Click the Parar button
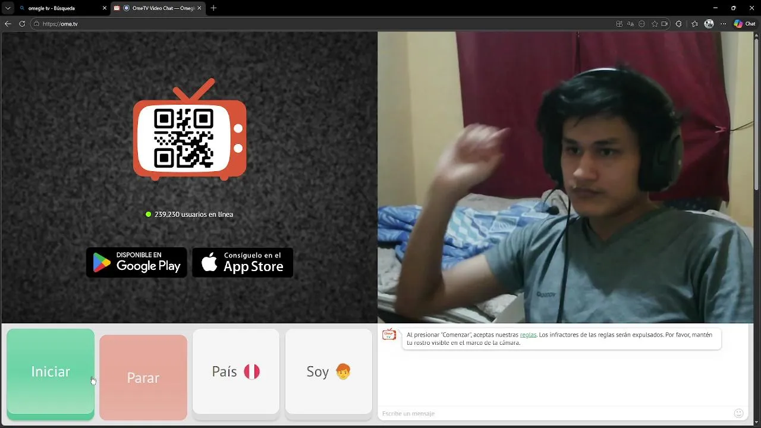761x428 pixels. [143, 377]
